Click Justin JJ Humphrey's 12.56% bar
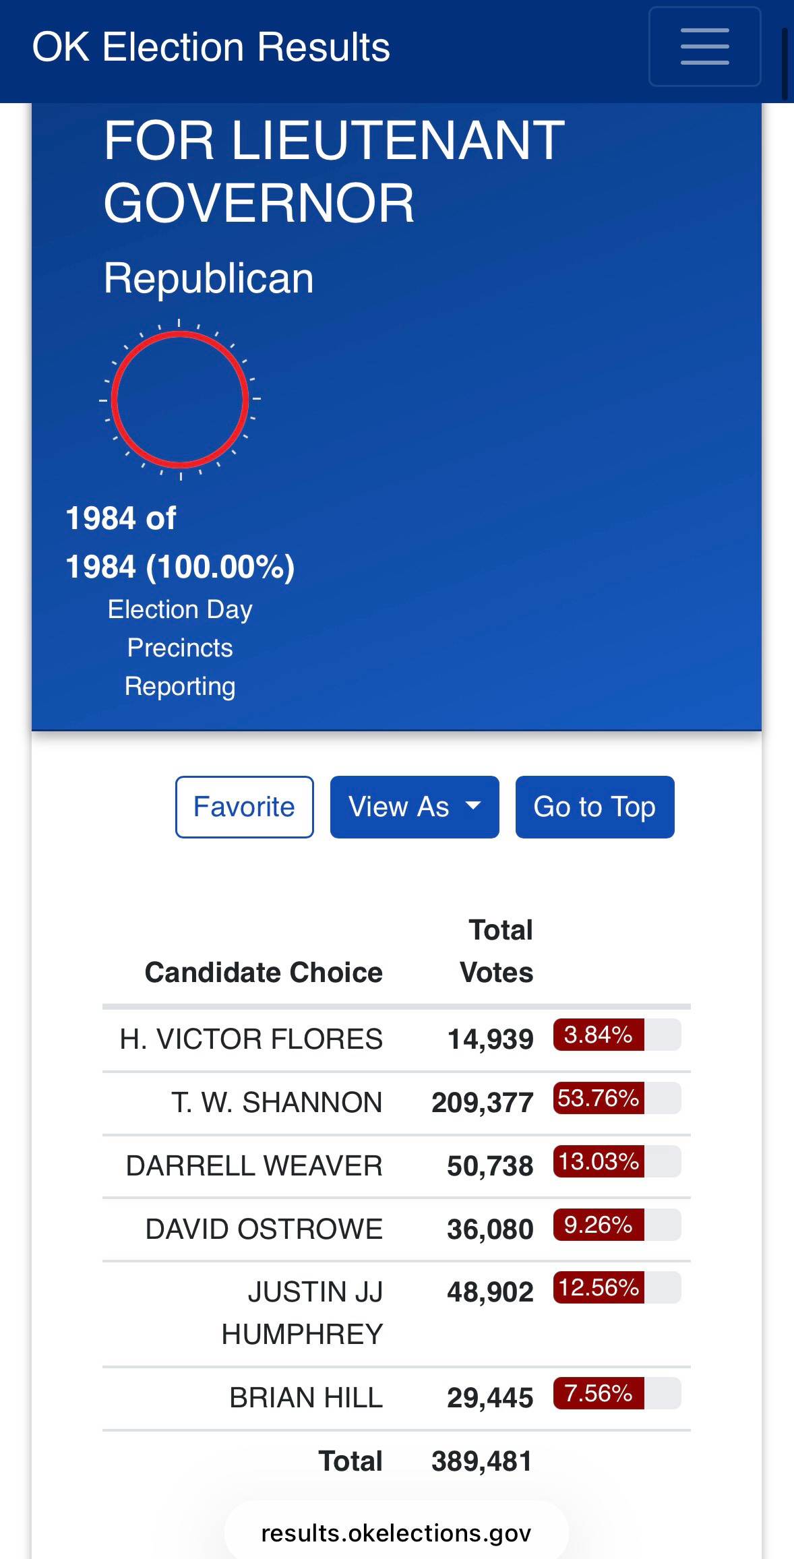Viewport: 794px width, 1559px height. click(x=617, y=1287)
